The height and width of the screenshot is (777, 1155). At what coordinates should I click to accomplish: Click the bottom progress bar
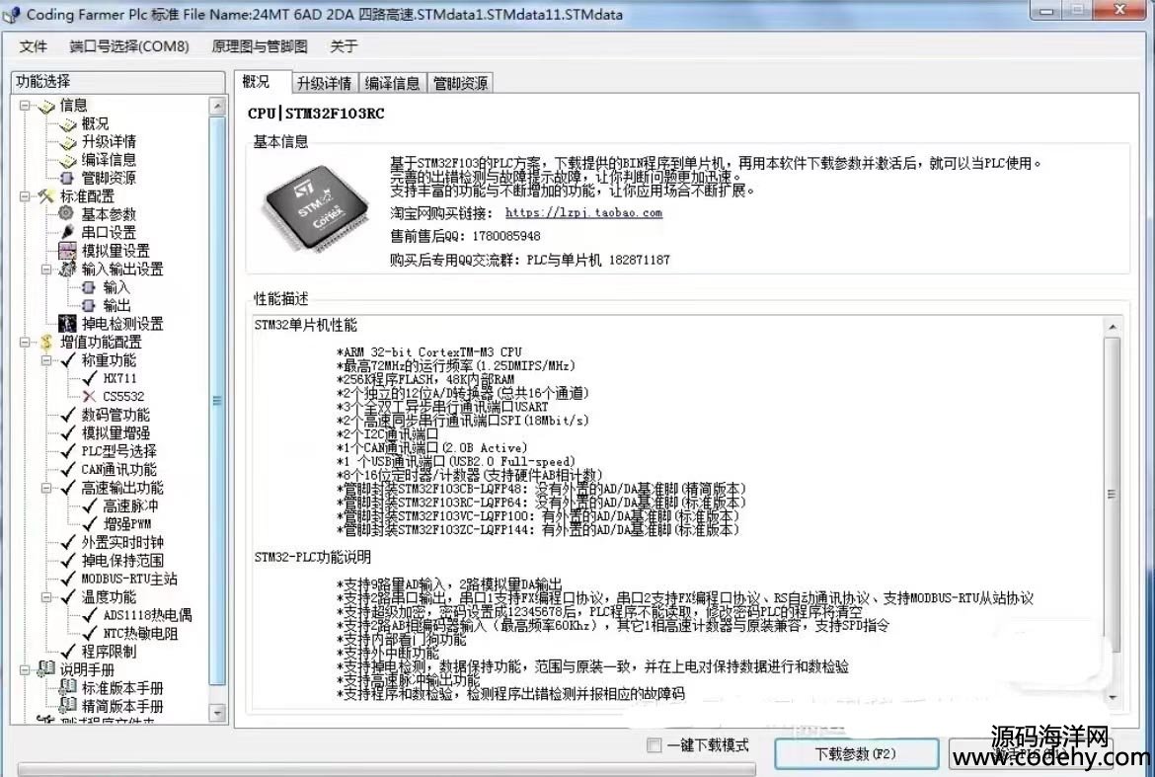point(387,770)
